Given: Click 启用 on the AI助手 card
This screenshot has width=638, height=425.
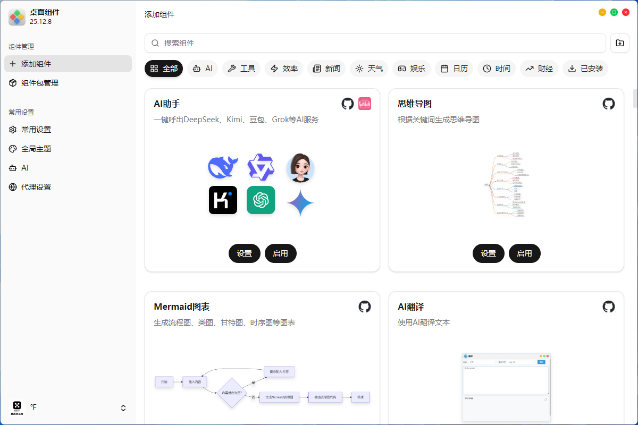Looking at the screenshot, I should pos(281,253).
